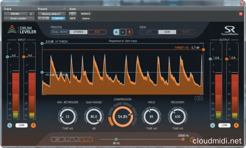Select STEREO process mode

tap(78, 32)
